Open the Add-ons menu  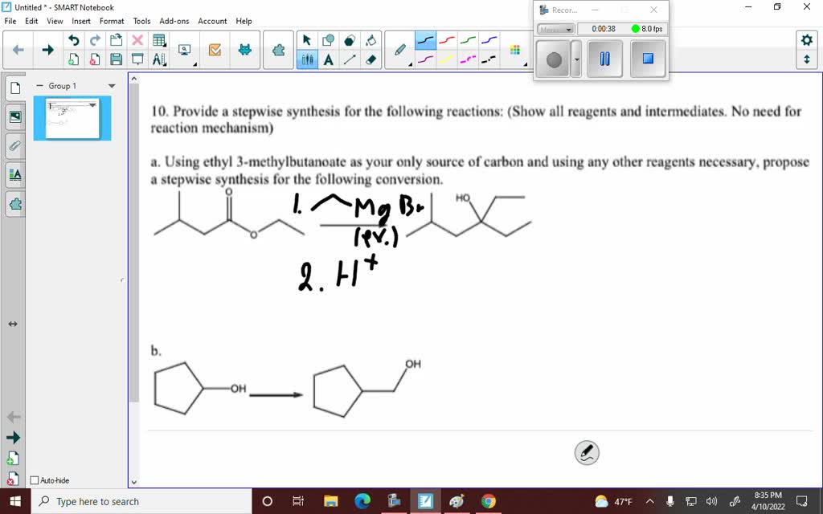click(174, 21)
